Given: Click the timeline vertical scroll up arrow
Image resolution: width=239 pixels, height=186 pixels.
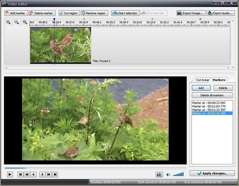Looking at the screenshot, I should pyautogui.click(x=233, y=21).
